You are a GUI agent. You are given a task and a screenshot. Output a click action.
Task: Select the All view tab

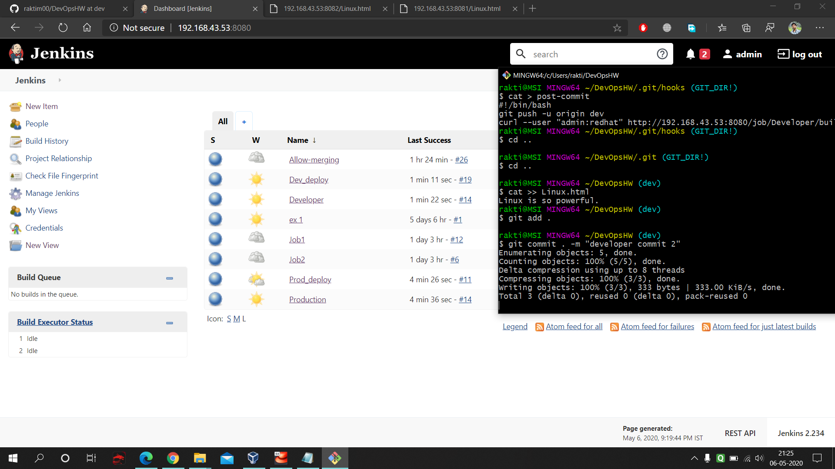(x=223, y=122)
